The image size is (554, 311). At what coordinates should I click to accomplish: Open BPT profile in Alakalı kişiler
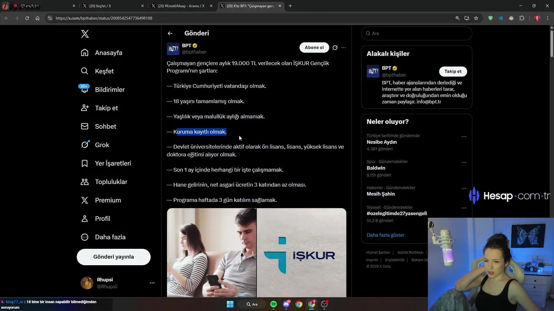click(387, 68)
